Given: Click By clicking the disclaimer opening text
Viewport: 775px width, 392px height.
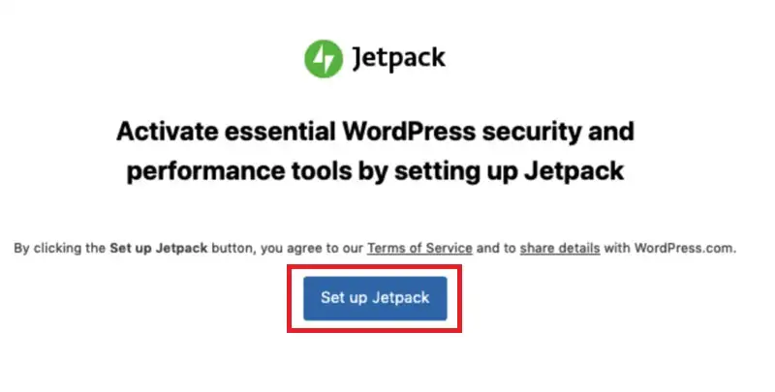Looking at the screenshot, I should coord(59,248).
